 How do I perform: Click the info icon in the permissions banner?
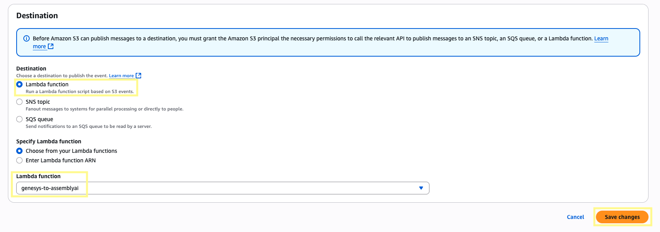pyautogui.click(x=26, y=38)
